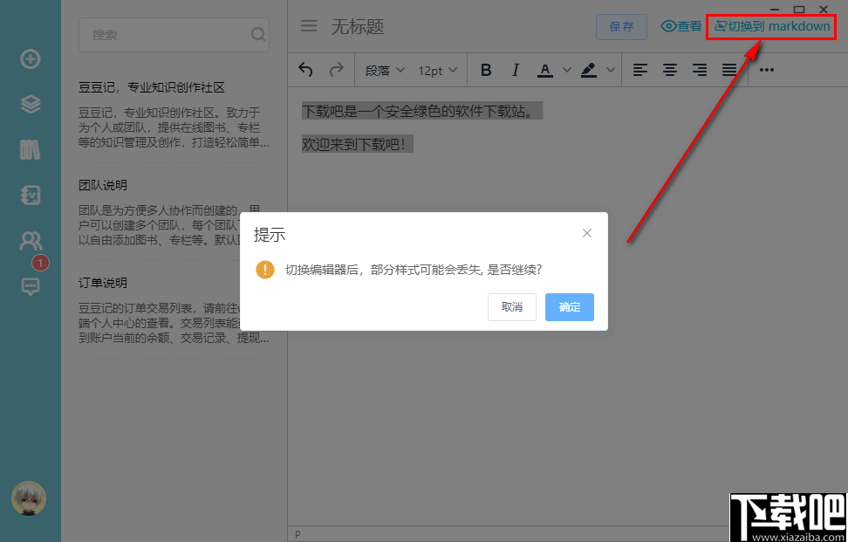848x542 pixels.
Task: Select the Undo icon in the toolbar
Action: [305, 70]
